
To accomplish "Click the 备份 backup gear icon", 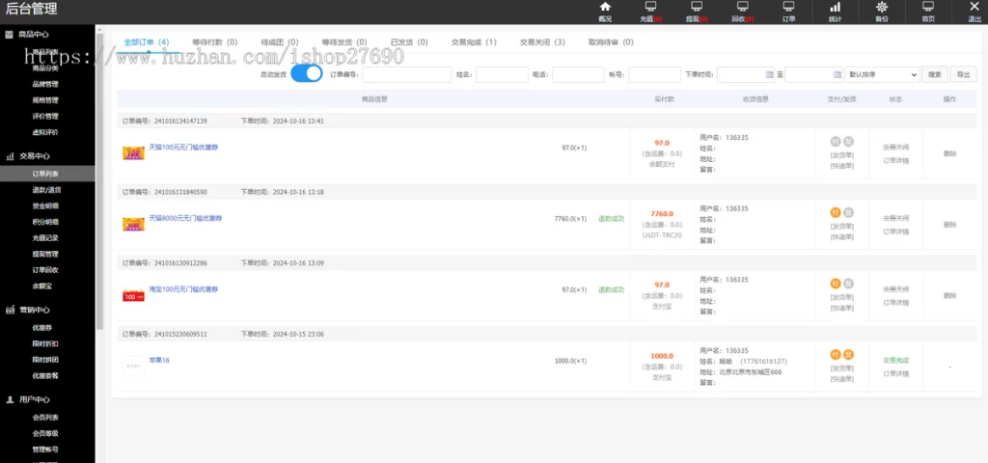I will point(882,8).
